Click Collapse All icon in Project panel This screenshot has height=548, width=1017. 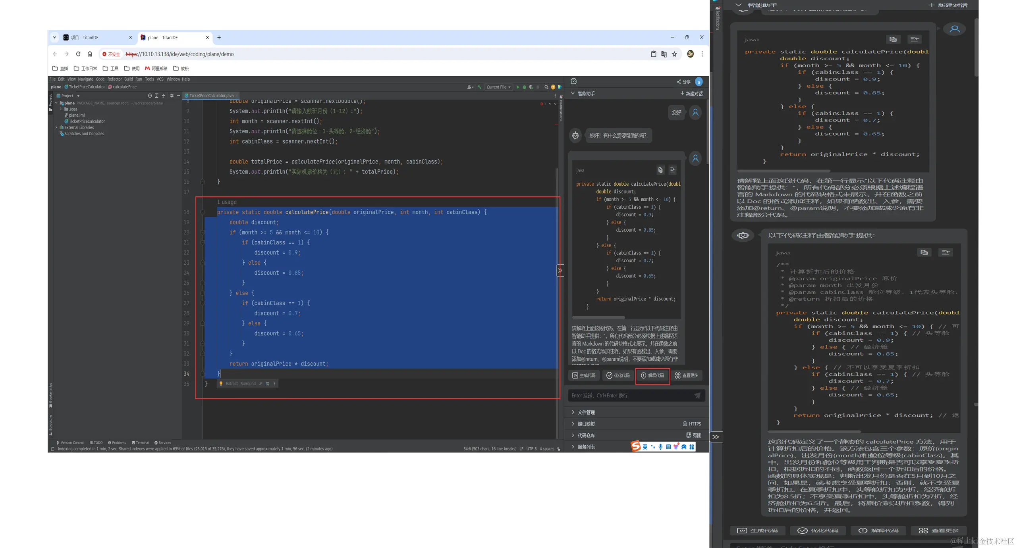point(163,96)
